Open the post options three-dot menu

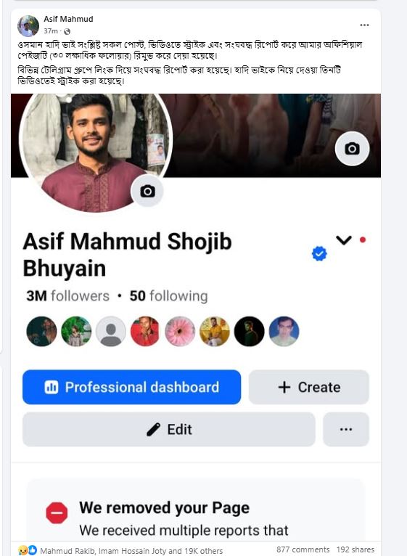click(x=364, y=25)
